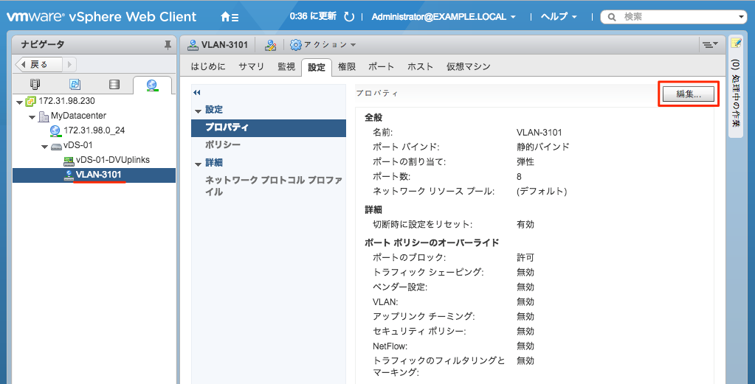
Task: Collapse the 設定 section in the side menu
Action: point(198,111)
